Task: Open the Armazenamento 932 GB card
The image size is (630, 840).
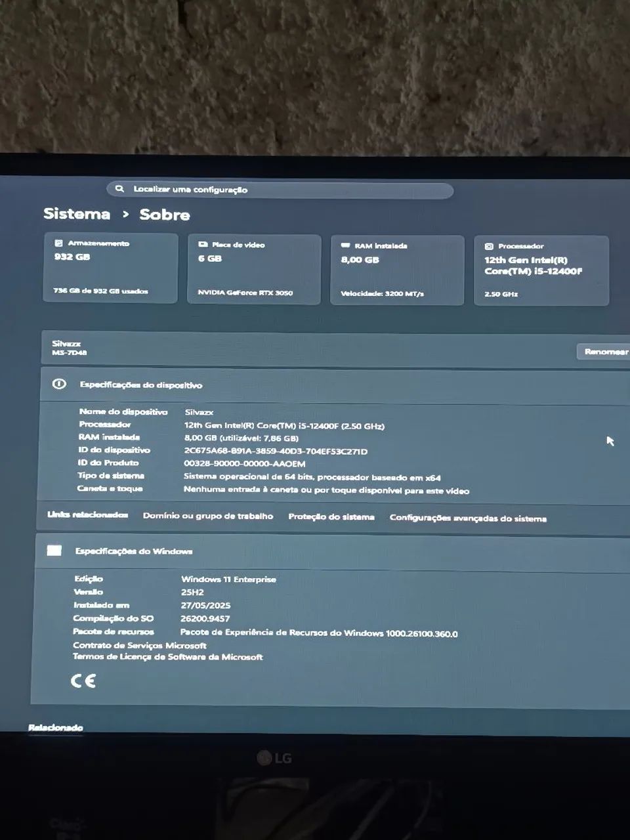Action: 110,267
